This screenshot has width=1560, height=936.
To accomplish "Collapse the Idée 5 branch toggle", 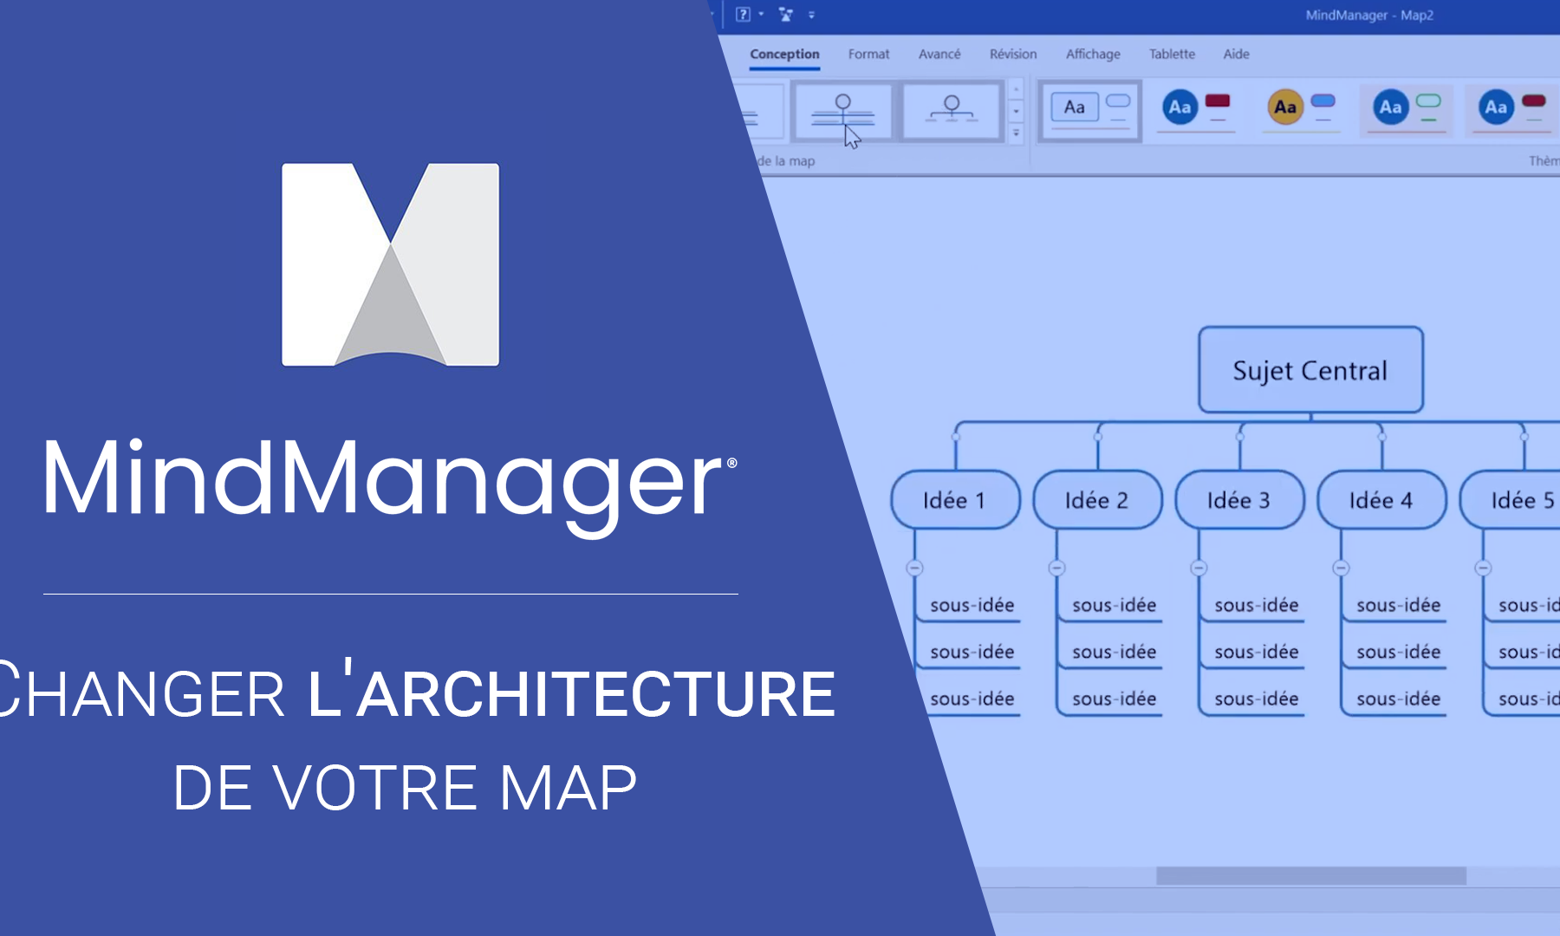I will tap(1484, 569).
